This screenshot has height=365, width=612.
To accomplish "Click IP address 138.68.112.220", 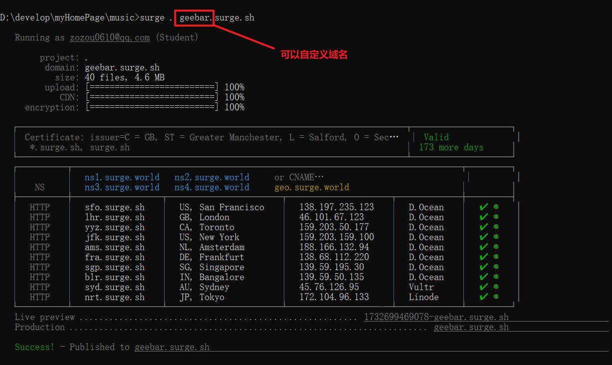I will 334,257.
